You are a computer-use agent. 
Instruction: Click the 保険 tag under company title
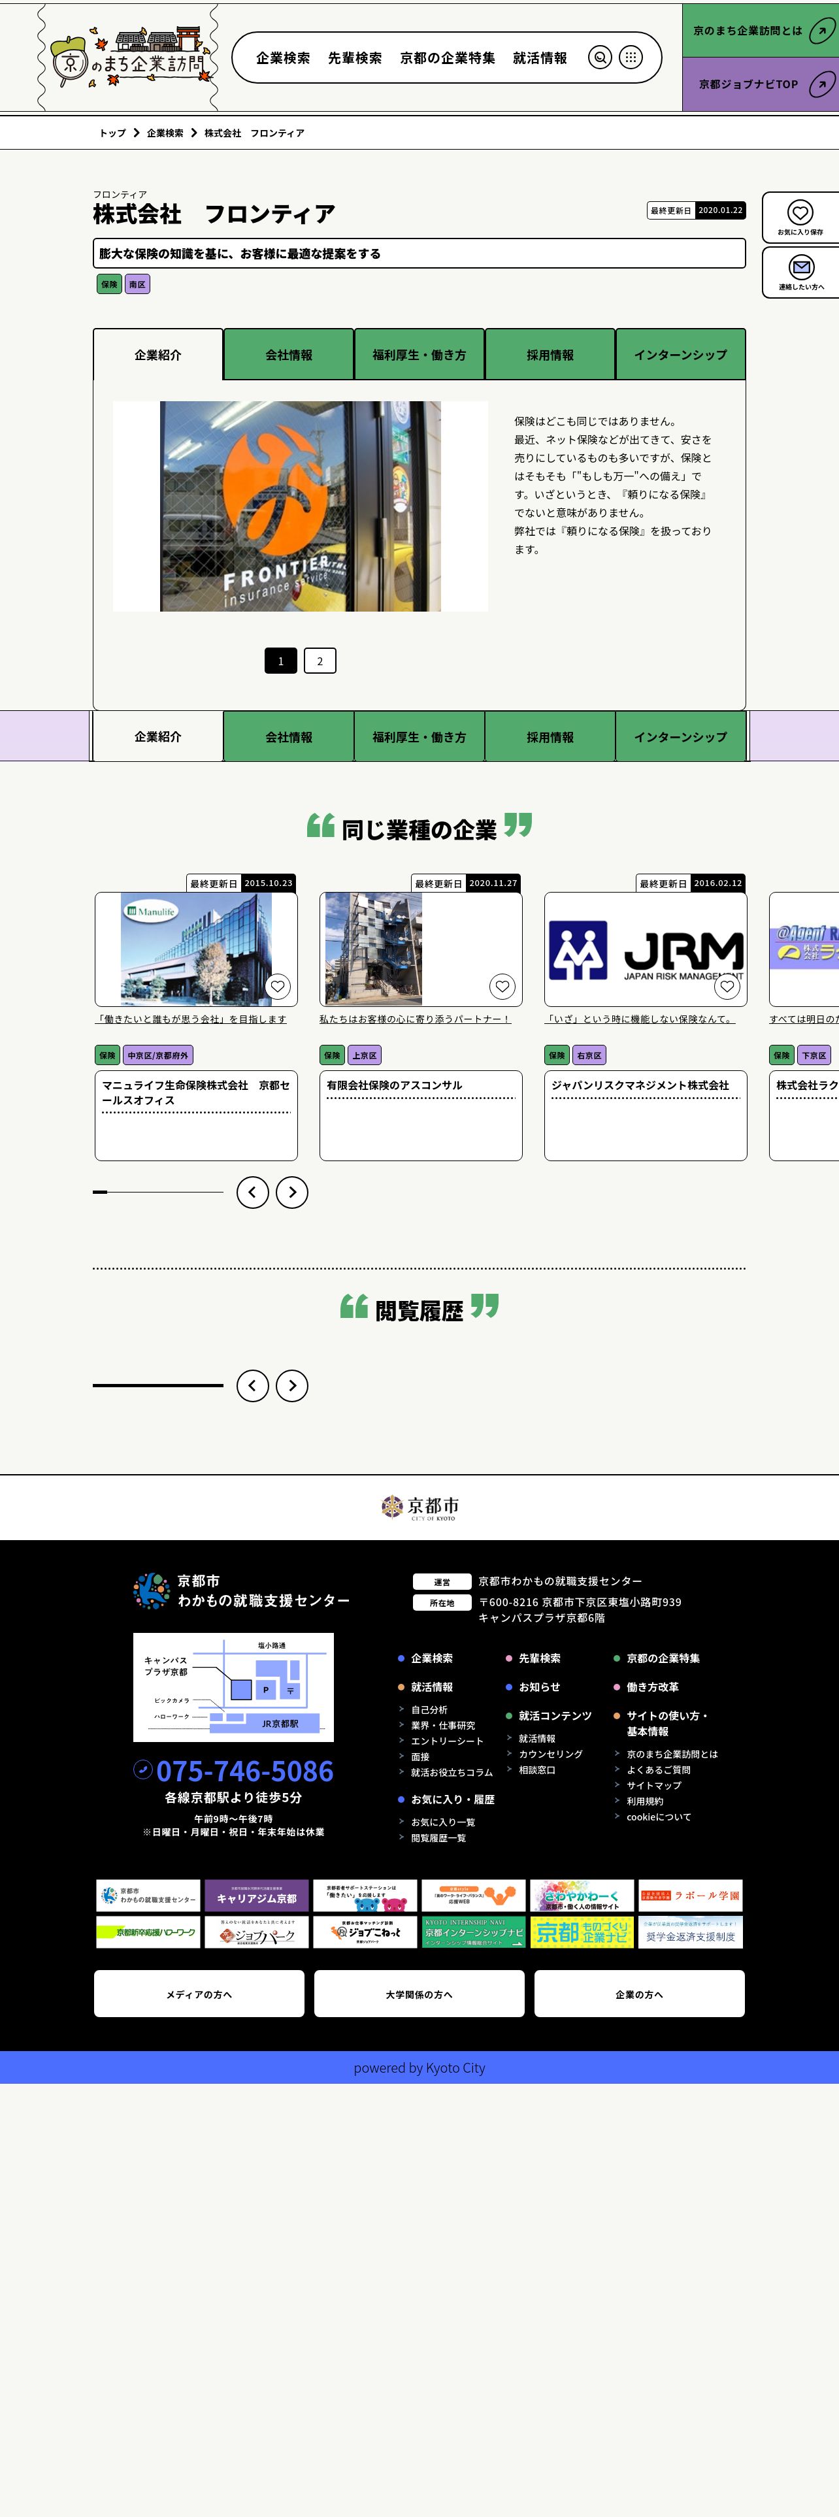point(109,284)
